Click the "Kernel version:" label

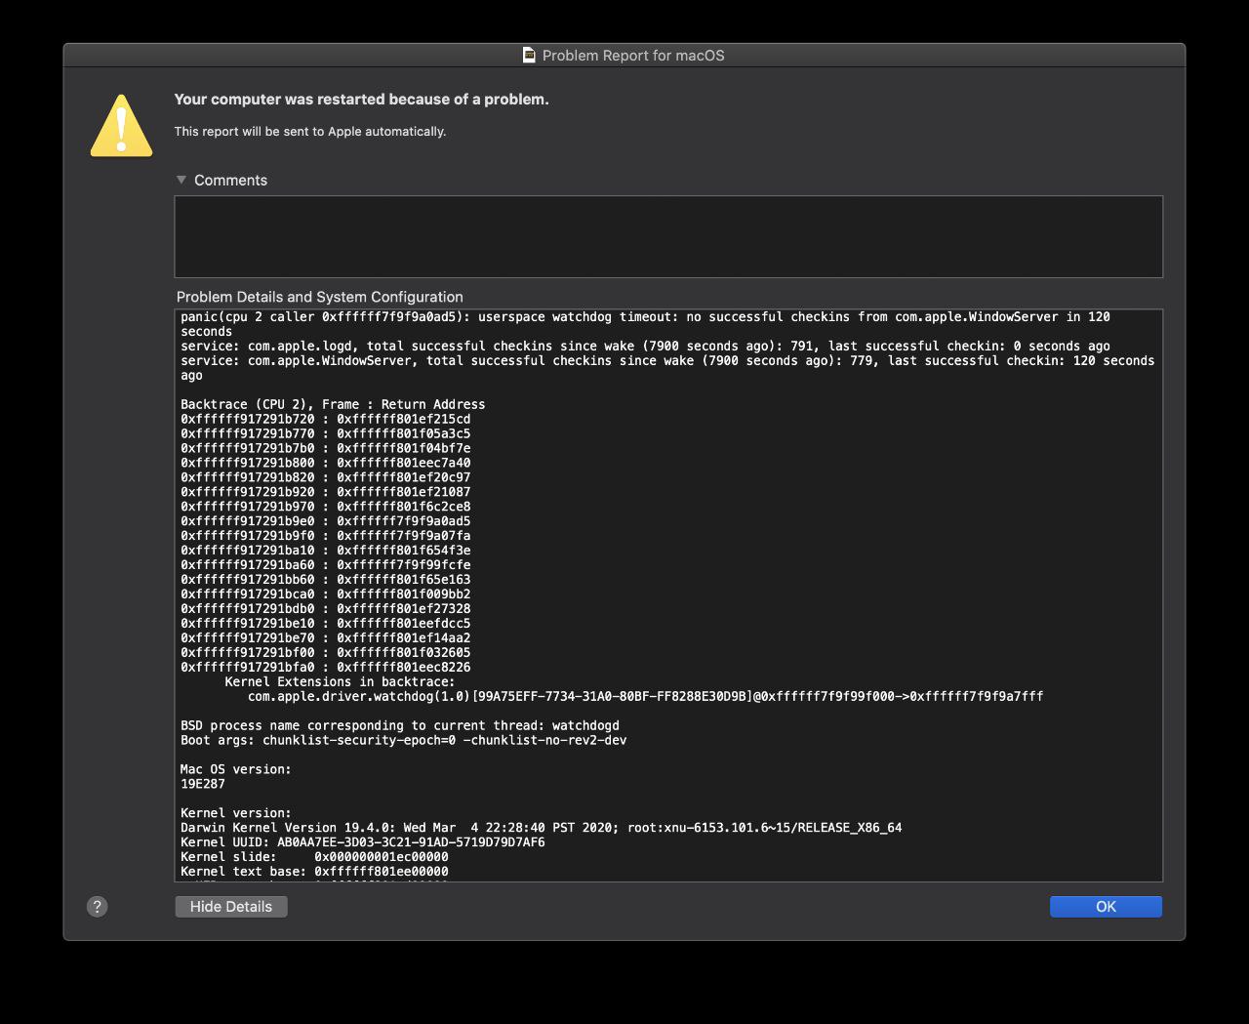pos(236,813)
